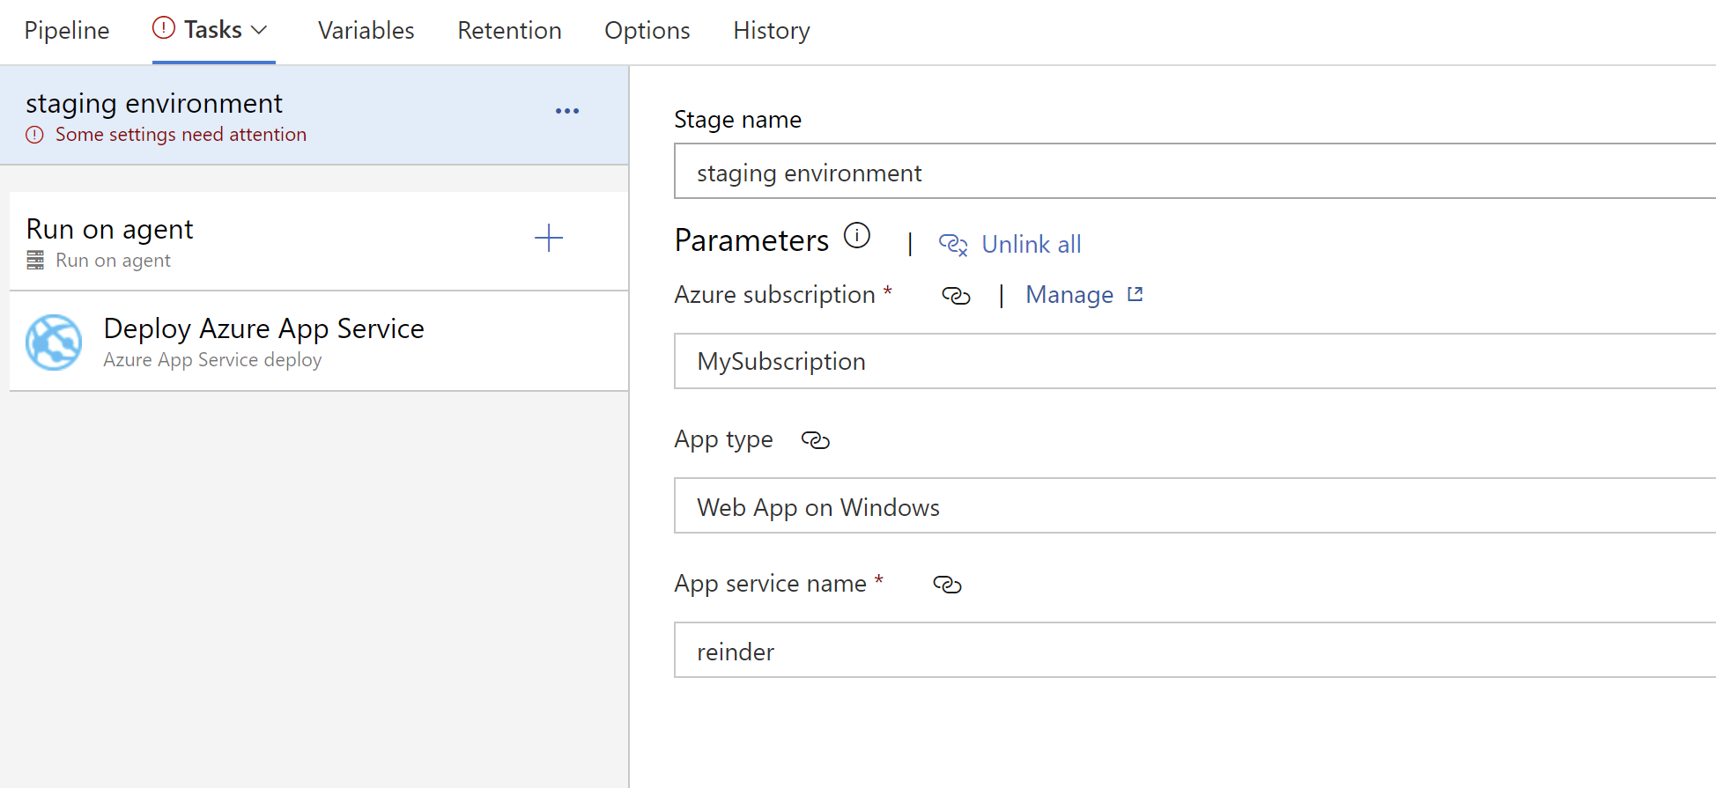Go to the Retention tab
Viewport: 1716px width, 788px height.
[509, 31]
